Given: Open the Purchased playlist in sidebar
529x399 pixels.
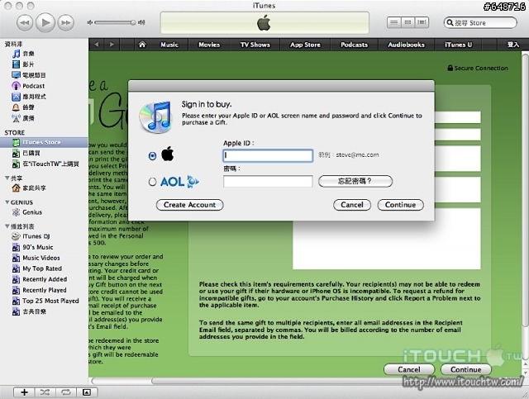Looking at the screenshot, I should [26, 153].
